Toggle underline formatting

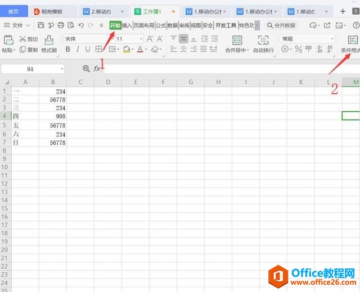tap(88, 49)
